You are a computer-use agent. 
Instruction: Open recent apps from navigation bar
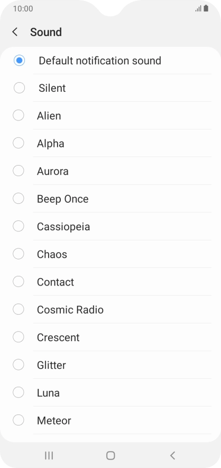tap(49, 455)
